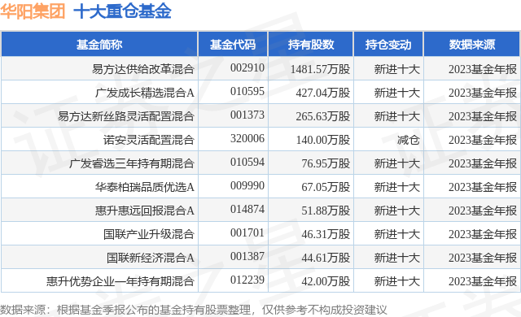Click the 华阳集团 title text

tap(33, 11)
